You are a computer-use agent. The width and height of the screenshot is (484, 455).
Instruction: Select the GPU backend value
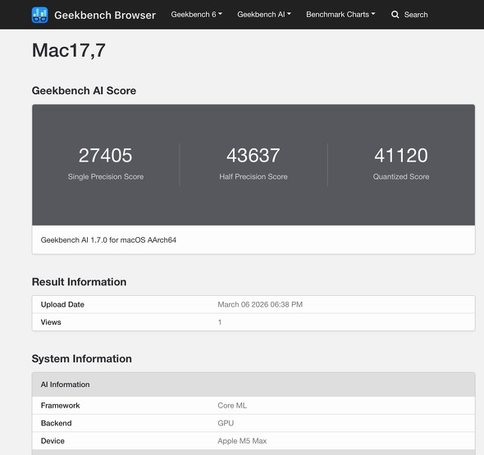point(226,423)
